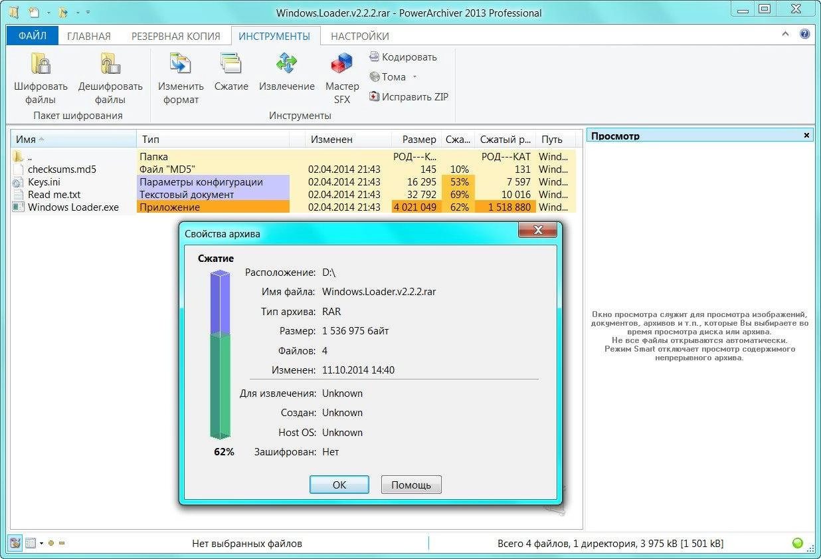
Task: Toggle the status bar paint-palette icon
Action: [15, 543]
